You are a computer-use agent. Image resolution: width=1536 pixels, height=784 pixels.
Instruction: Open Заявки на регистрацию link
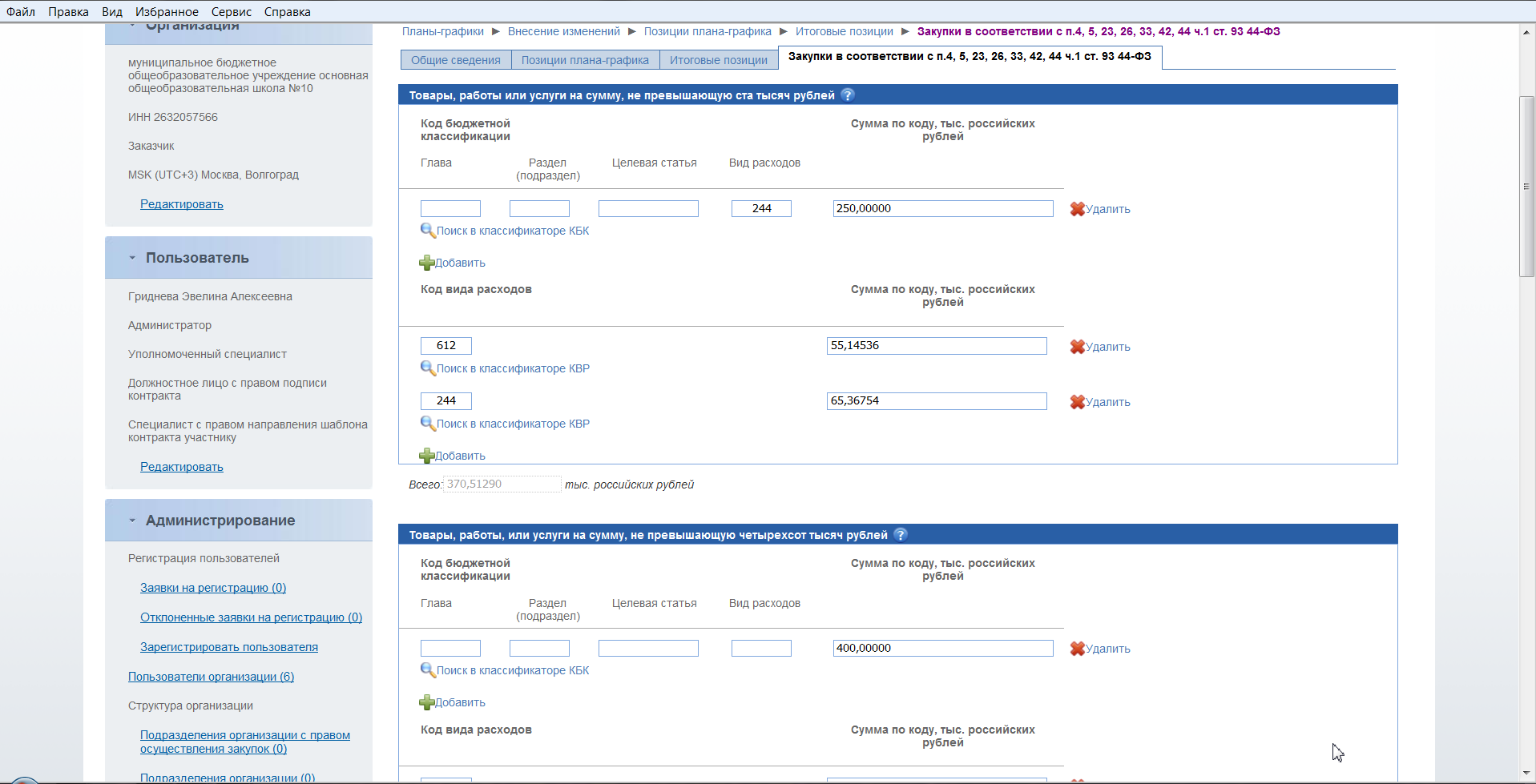point(213,588)
